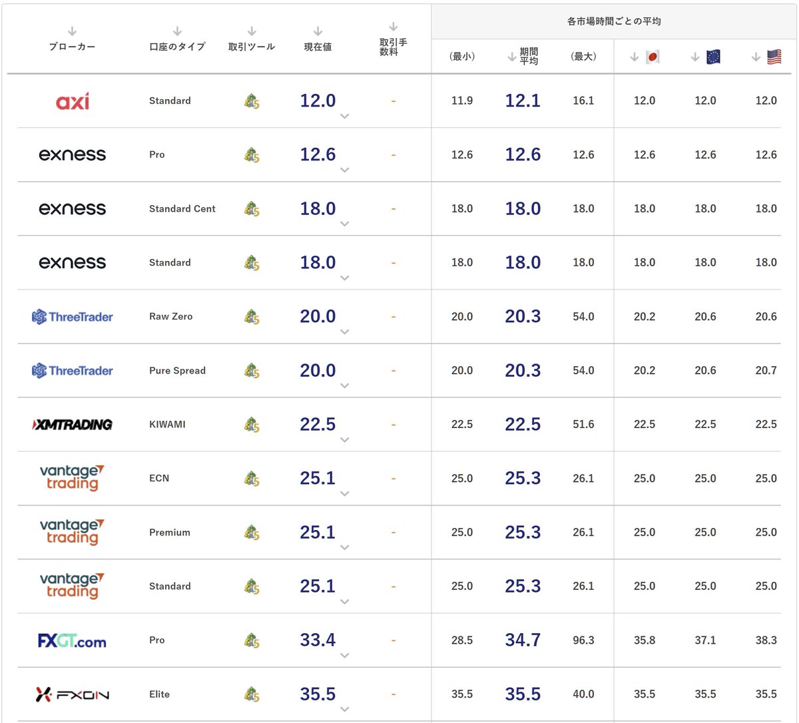The width and height of the screenshot is (799, 723).
Task: Click the (最小) column header
Action: (x=462, y=57)
